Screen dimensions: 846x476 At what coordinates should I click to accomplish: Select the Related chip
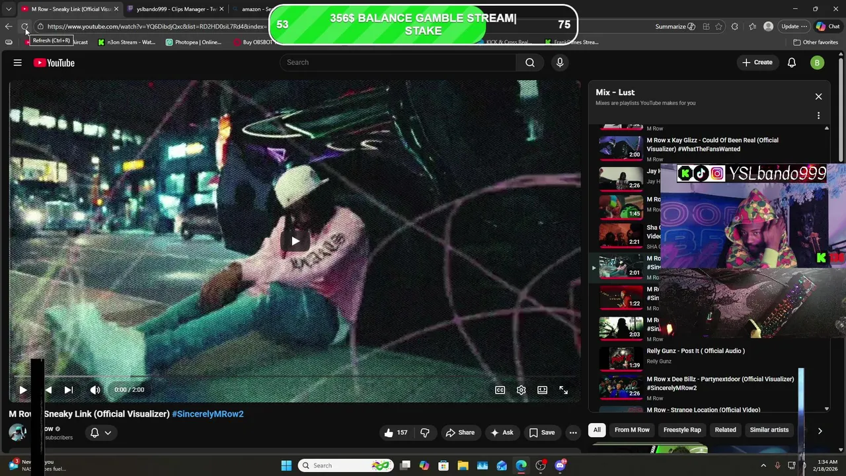click(725, 430)
